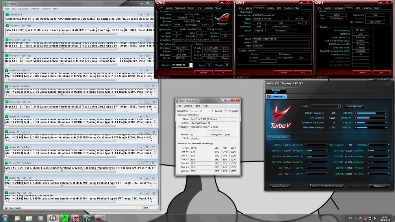Image resolution: width=395 pixels, height=222 pixels.
Task: Click the Main thread window icon
Action: pos(7,14)
